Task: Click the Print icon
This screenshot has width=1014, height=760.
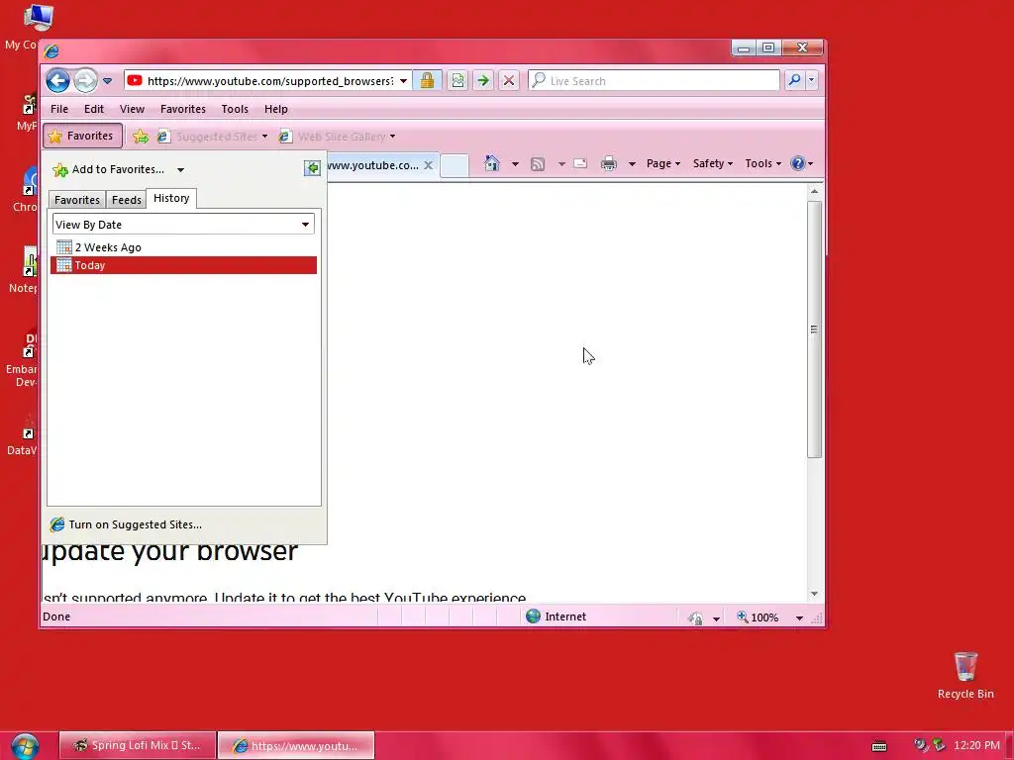Action: coord(609,163)
